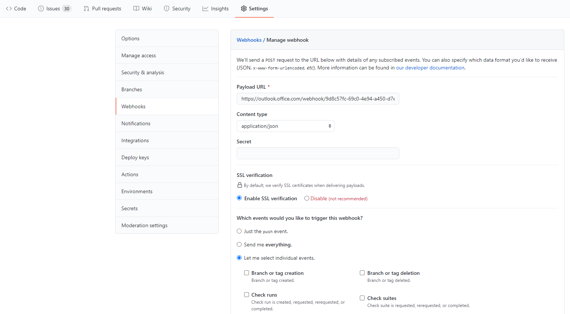Choose Let me select individual events
570x314 pixels.
point(239,258)
